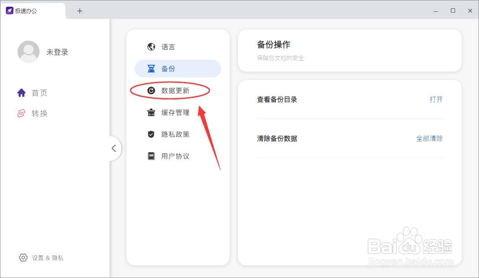Click the house icon beside 首页
479x278 pixels.
(21, 93)
